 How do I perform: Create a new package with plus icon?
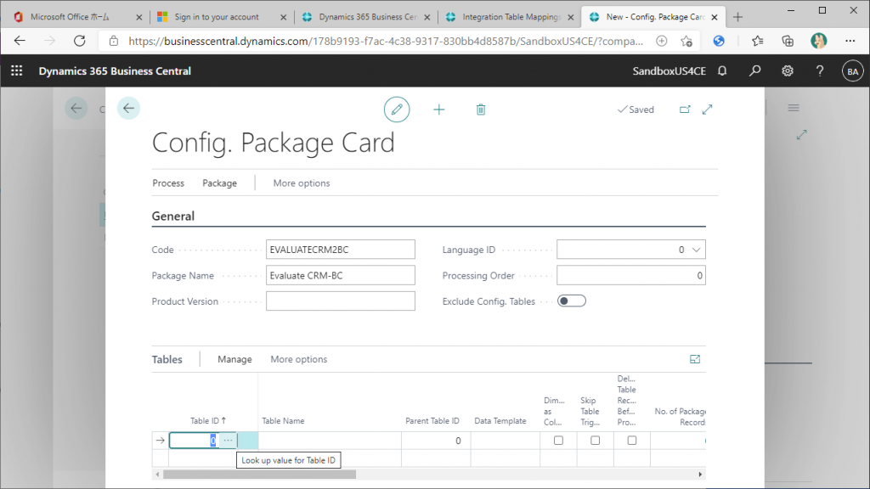pyautogui.click(x=439, y=110)
